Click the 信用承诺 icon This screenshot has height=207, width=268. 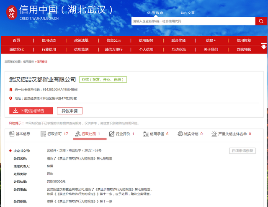[x=146, y=134]
